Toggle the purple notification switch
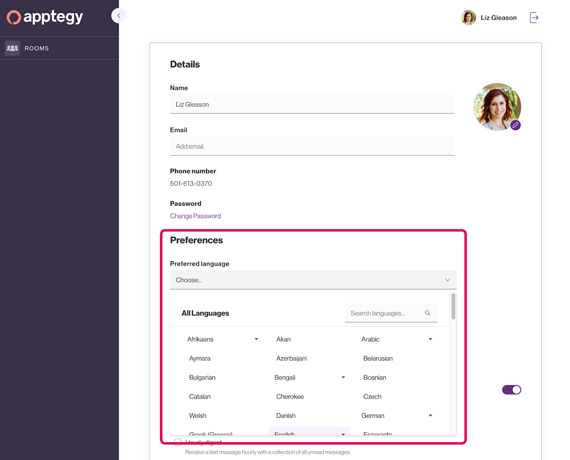 point(512,390)
